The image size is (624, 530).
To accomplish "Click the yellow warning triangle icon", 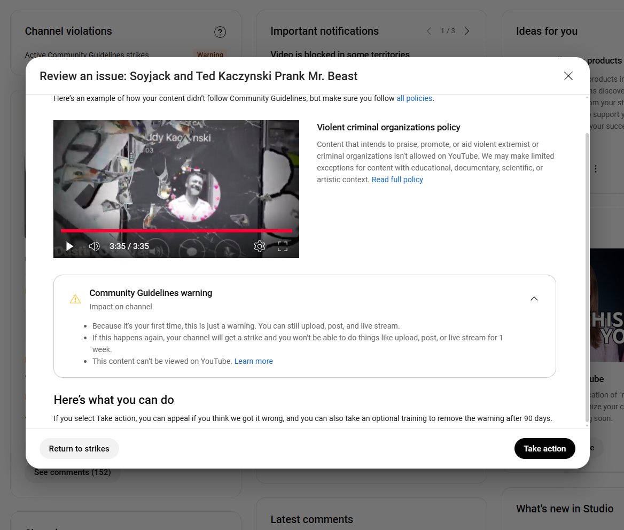I will pos(75,299).
